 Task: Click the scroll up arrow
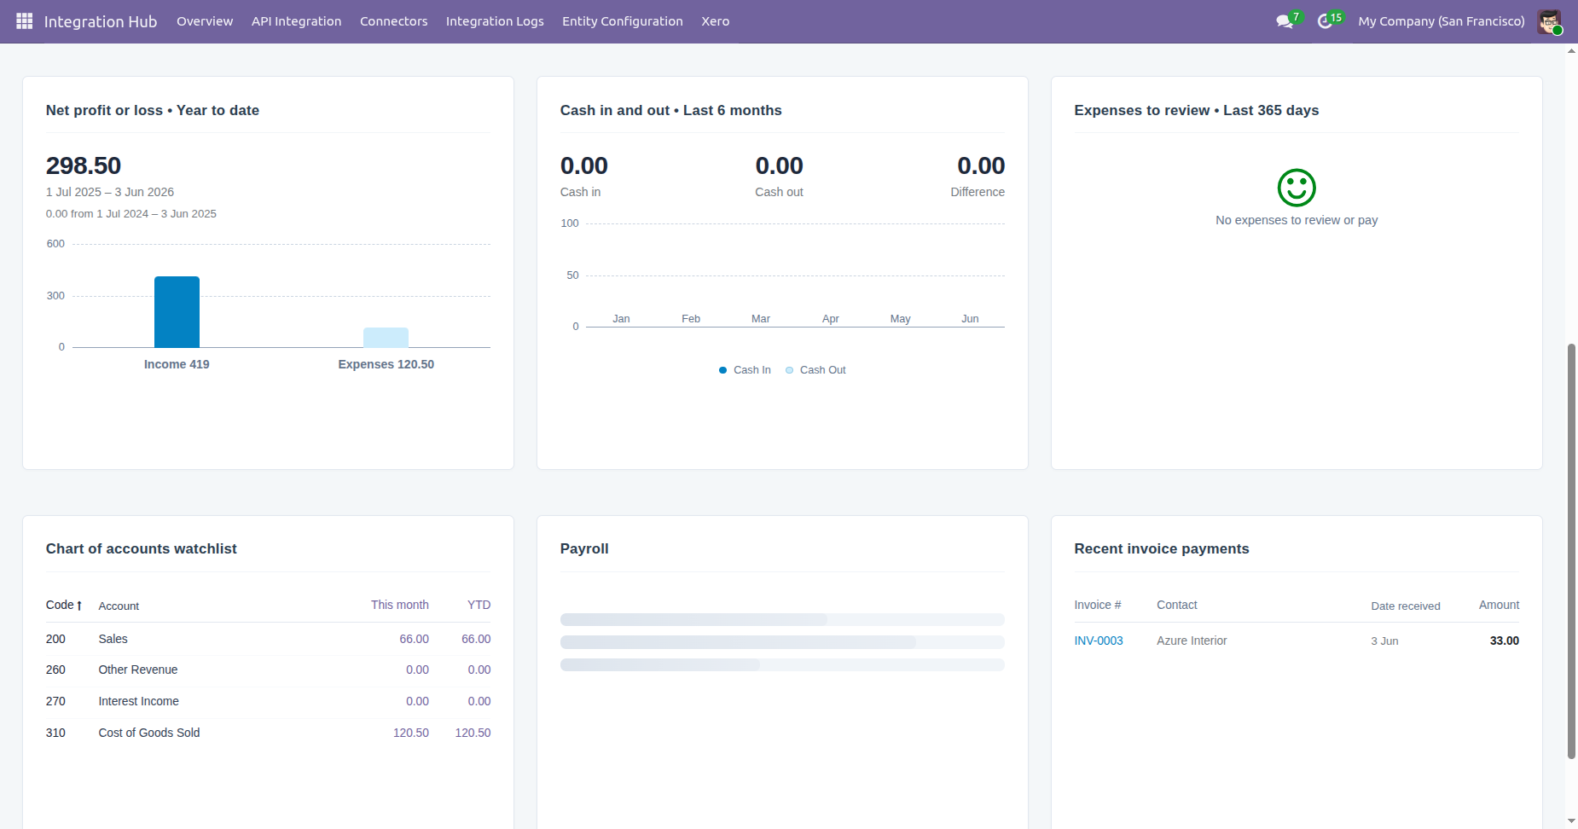coord(1571,51)
